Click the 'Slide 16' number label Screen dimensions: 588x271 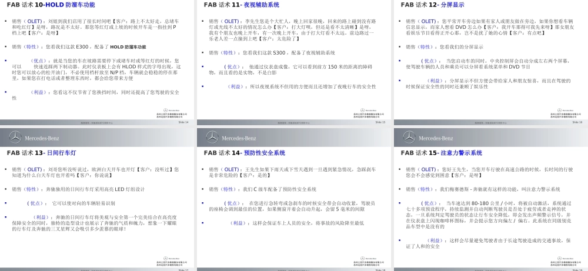(577, 122)
